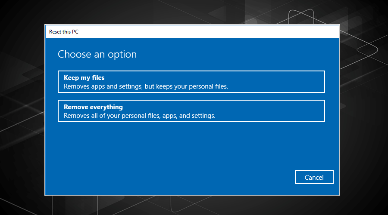Select the Remove everything option

191,111
